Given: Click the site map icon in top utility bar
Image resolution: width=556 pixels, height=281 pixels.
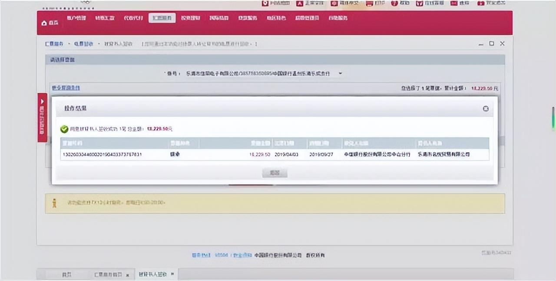Looking at the screenshot, I should (x=265, y=3).
